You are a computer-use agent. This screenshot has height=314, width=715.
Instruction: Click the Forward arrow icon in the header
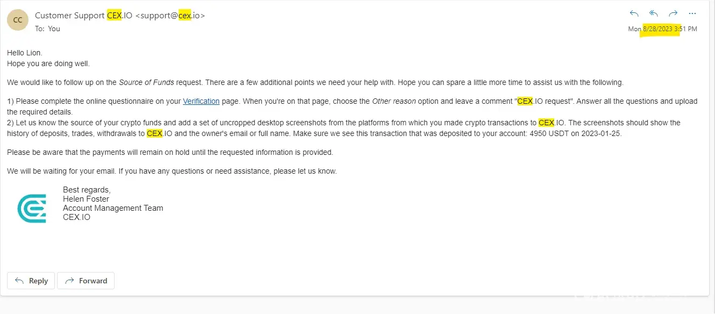673,13
